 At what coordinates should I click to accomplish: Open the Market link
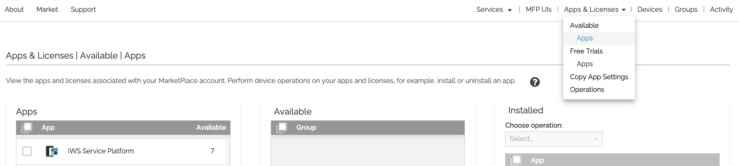(47, 9)
